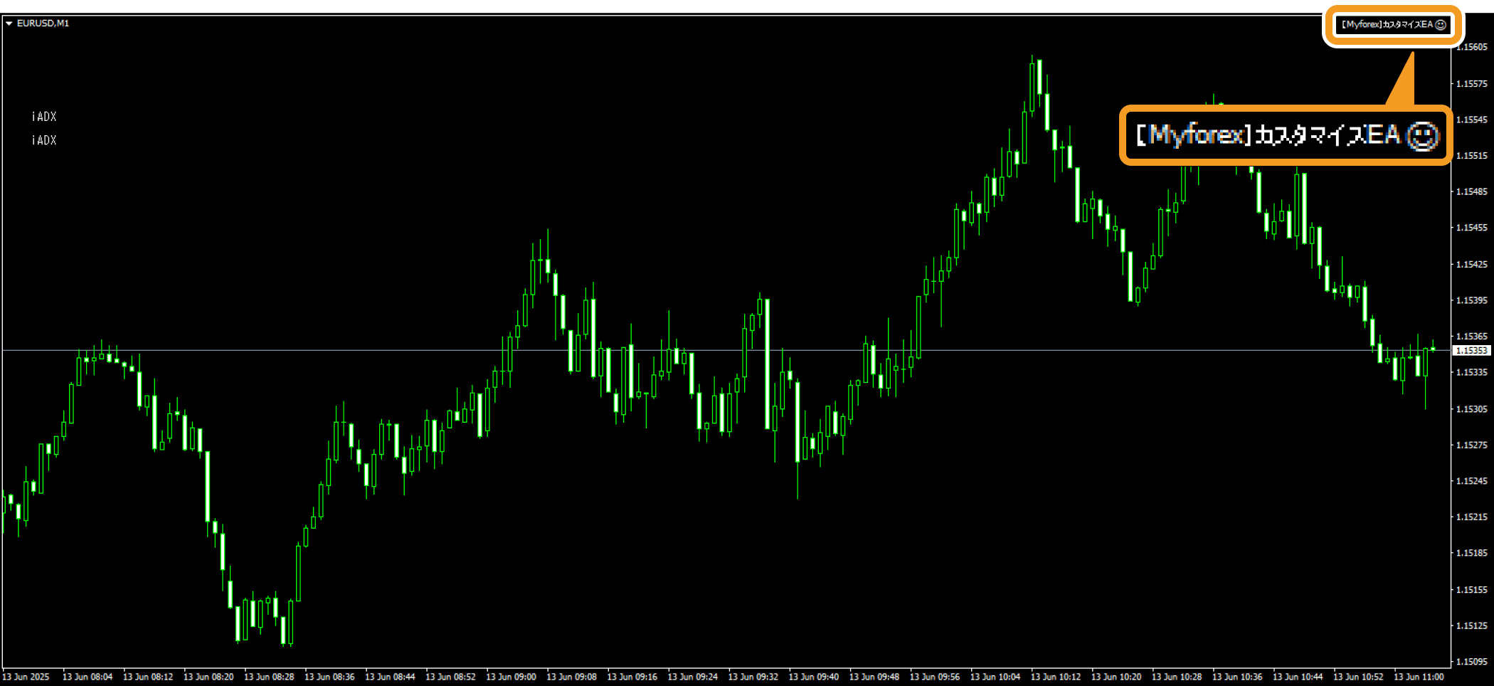Click the enlarged [Myforex] text in the callout
The width and height of the screenshot is (1494, 686).
[x=1193, y=134]
